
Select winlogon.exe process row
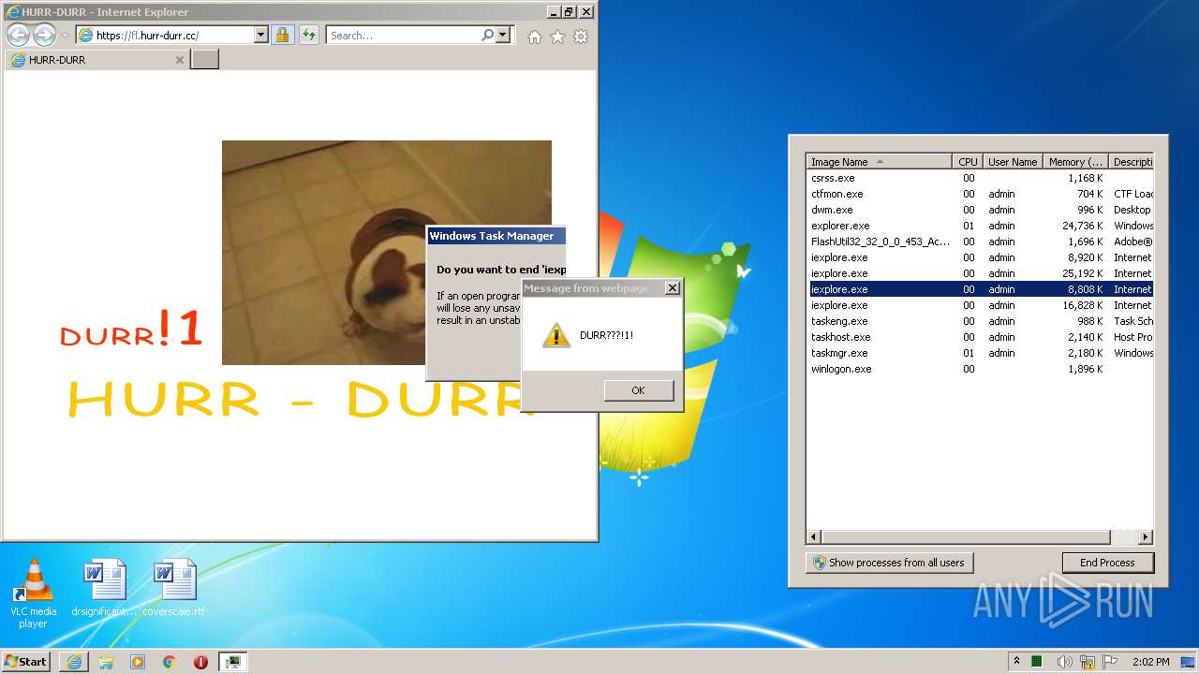point(981,369)
